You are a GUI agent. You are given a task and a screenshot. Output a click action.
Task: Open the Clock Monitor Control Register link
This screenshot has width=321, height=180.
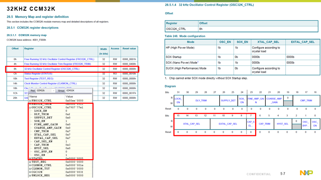pos(50,83)
